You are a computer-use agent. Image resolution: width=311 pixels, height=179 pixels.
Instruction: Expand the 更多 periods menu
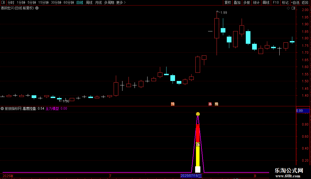click(121, 2)
